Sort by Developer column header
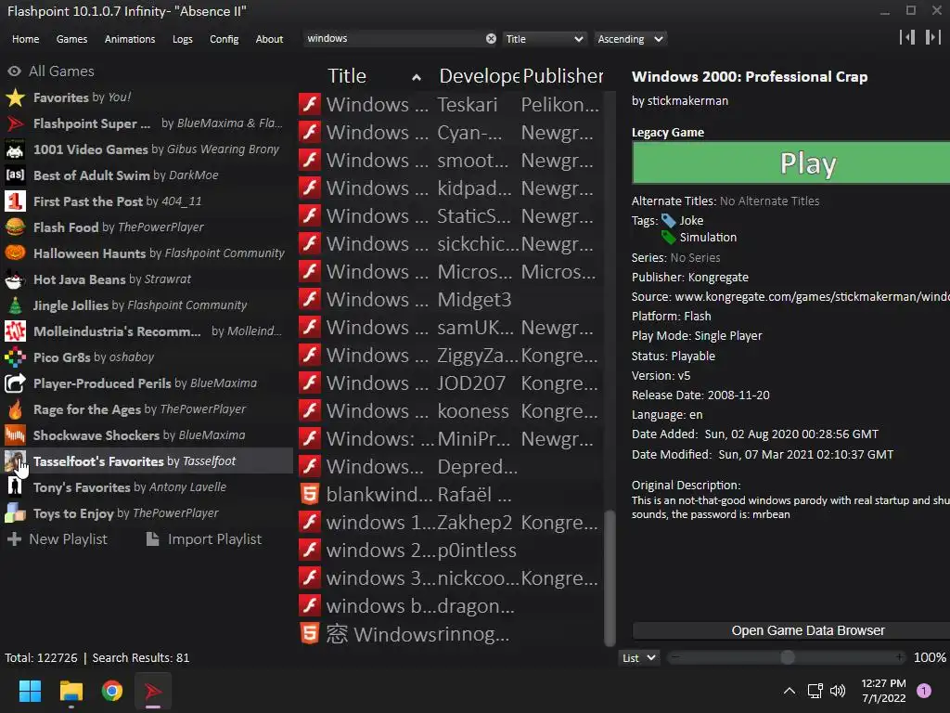Viewport: 950px width, 713px height. (479, 76)
